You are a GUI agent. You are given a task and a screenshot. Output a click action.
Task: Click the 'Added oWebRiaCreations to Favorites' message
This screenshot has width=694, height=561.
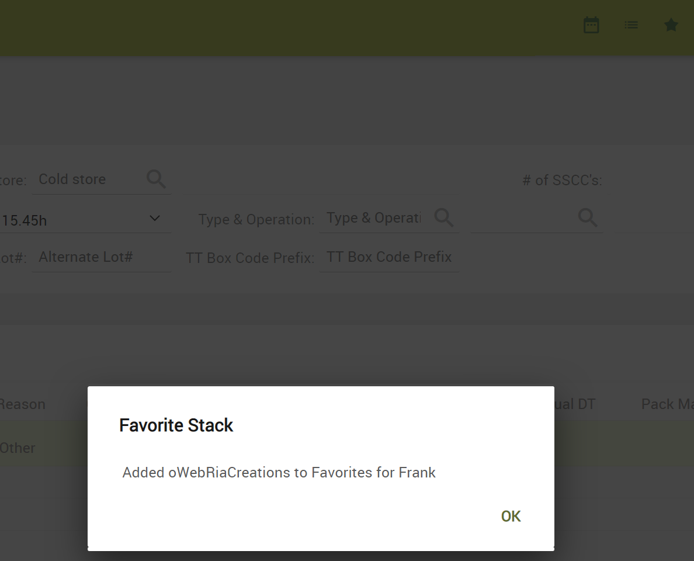pos(279,472)
